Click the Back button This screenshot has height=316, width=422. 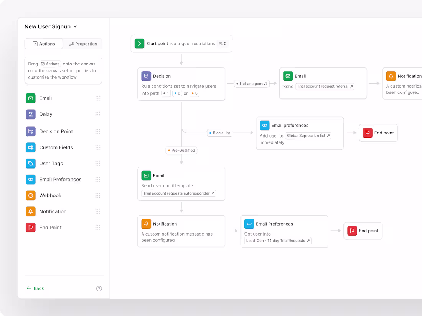point(35,288)
